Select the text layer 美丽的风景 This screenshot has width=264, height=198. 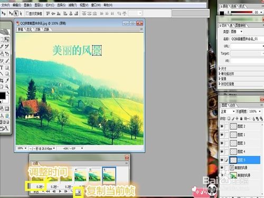[x=244, y=168]
